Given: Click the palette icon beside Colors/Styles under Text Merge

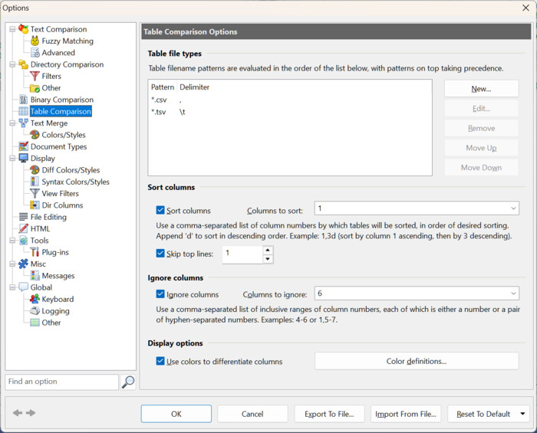Looking at the screenshot, I should (x=35, y=135).
